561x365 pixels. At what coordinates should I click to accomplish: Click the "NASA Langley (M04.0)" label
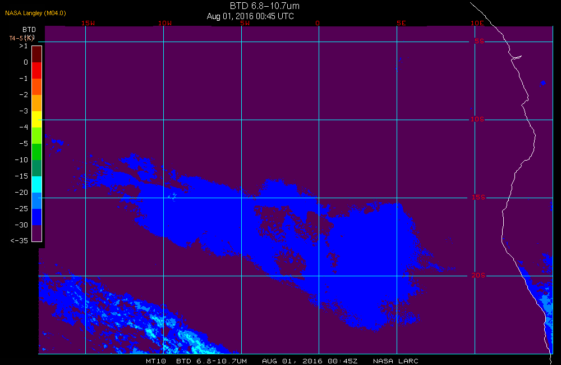pos(35,13)
